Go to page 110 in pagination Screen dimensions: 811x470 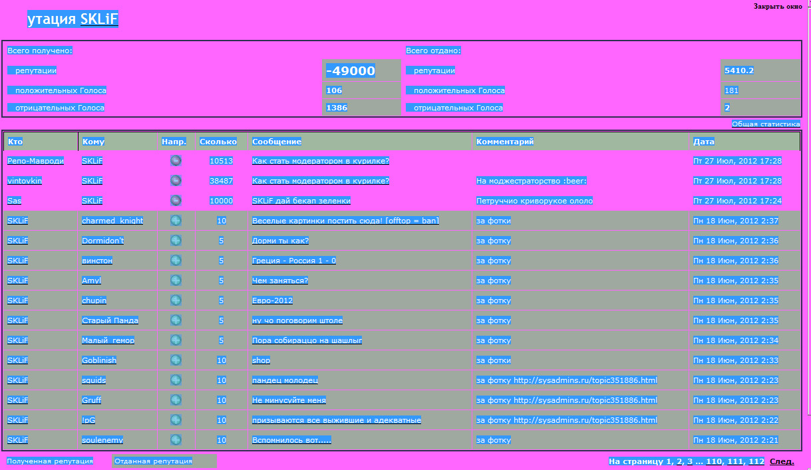(x=713, y=461)
